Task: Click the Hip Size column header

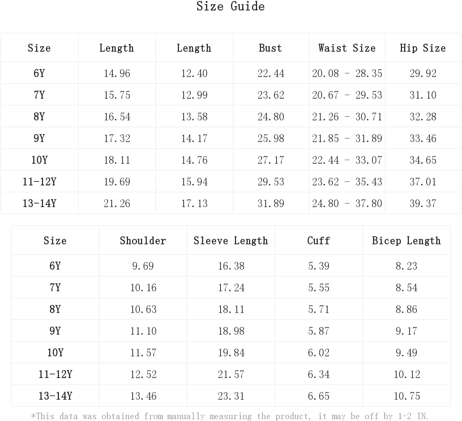Action: point(423,48)
